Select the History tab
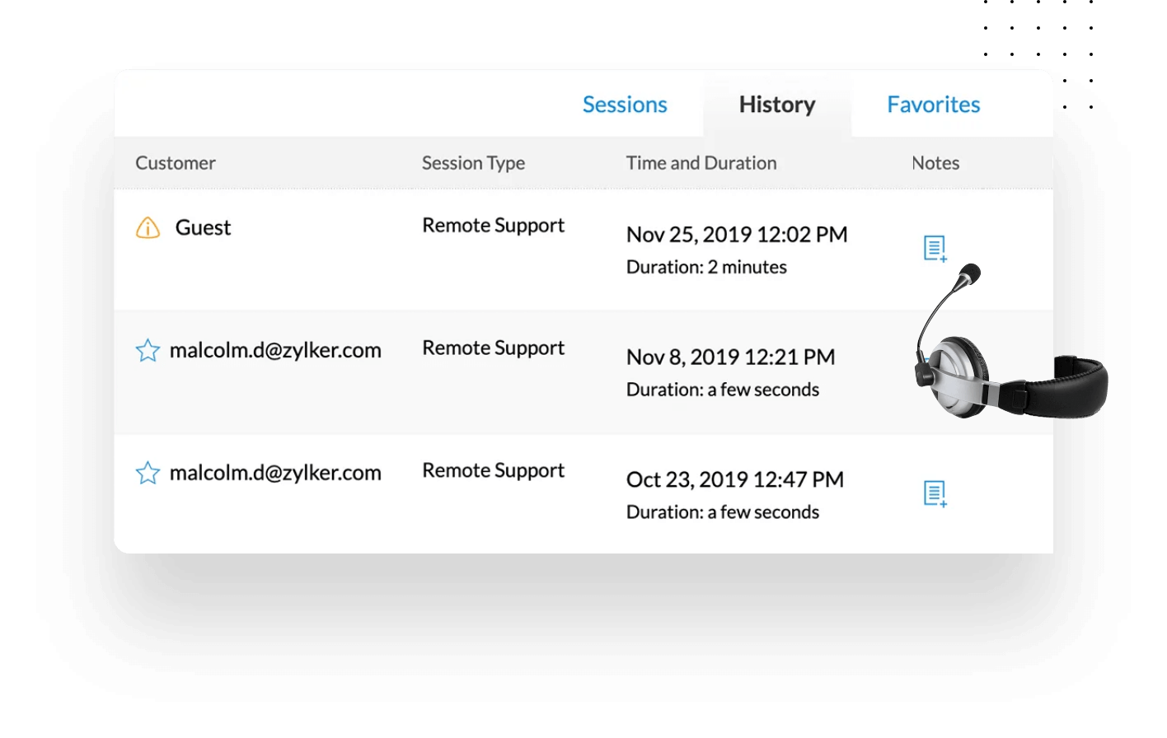This screenshot has height=738, width=1167. pos(777,105)
